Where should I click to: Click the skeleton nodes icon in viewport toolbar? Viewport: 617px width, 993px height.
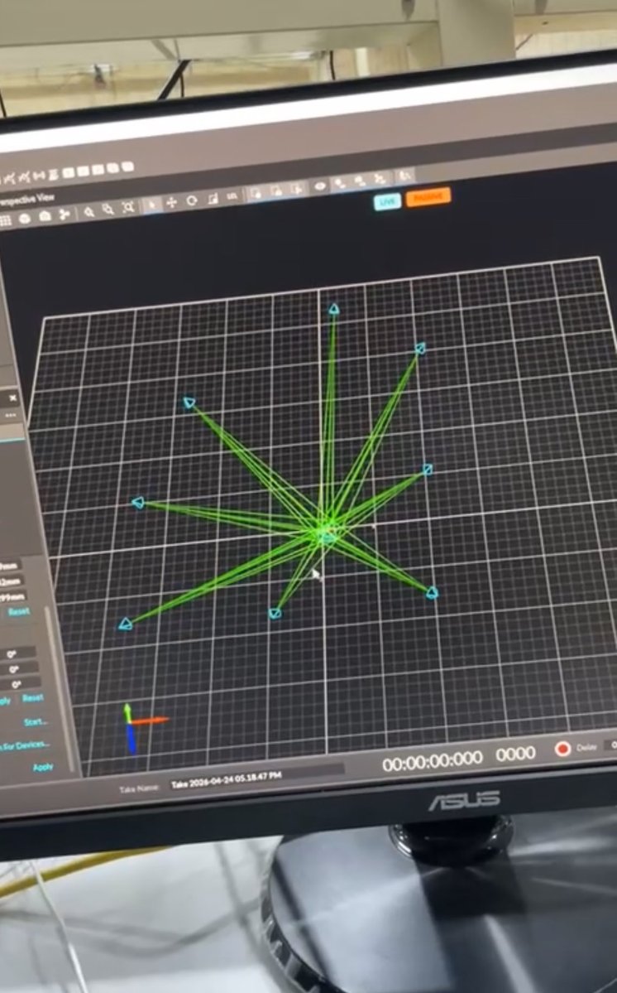65,215
